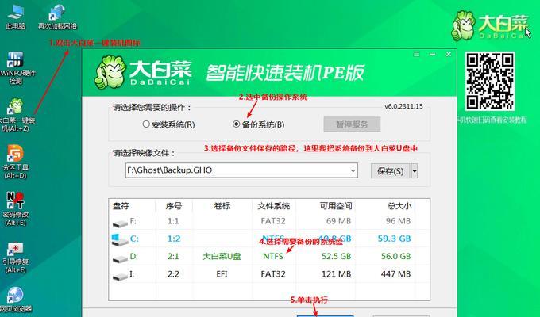Screen dimensions: 540x317
Task: Click sequence number 2:1 cell
Action: pos(173,256)
